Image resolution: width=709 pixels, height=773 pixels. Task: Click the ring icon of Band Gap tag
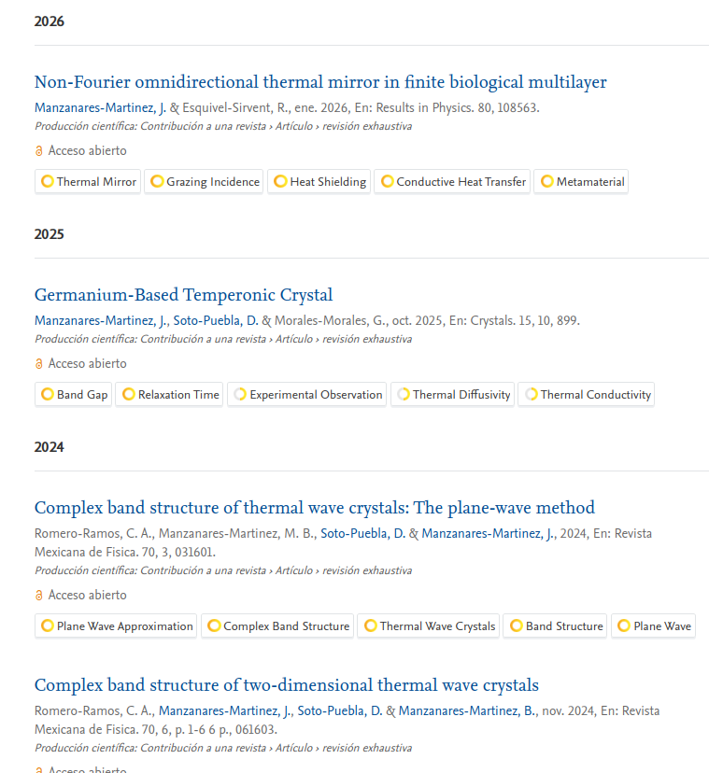(x=47, y=394)
